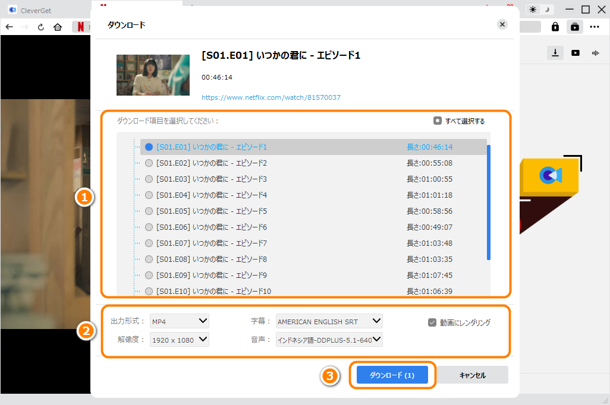Select episode S01.E01 radio button
The width and height of the screenshot is (610, 405).
pyautogui.click(x=149, y=147)
